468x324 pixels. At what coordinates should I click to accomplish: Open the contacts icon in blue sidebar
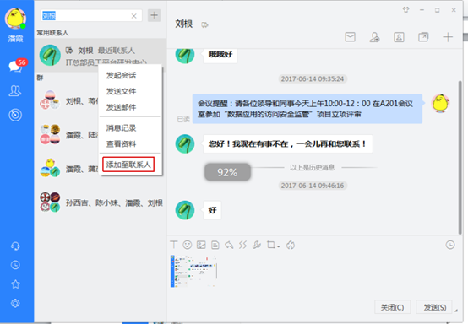tap(15, 90)
